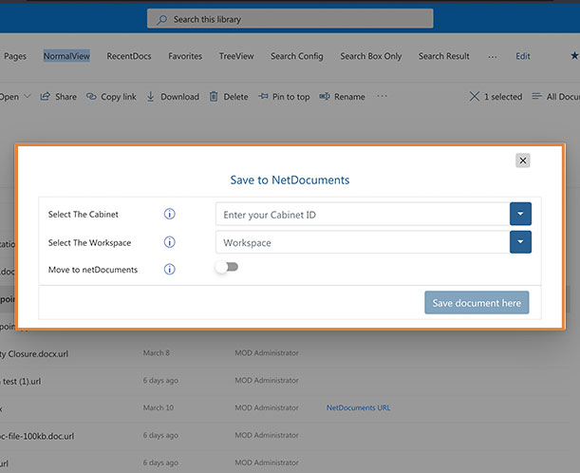Toggle the Move to netDocuments switch
Screen dimensions: 580x473
pos(227,267)
